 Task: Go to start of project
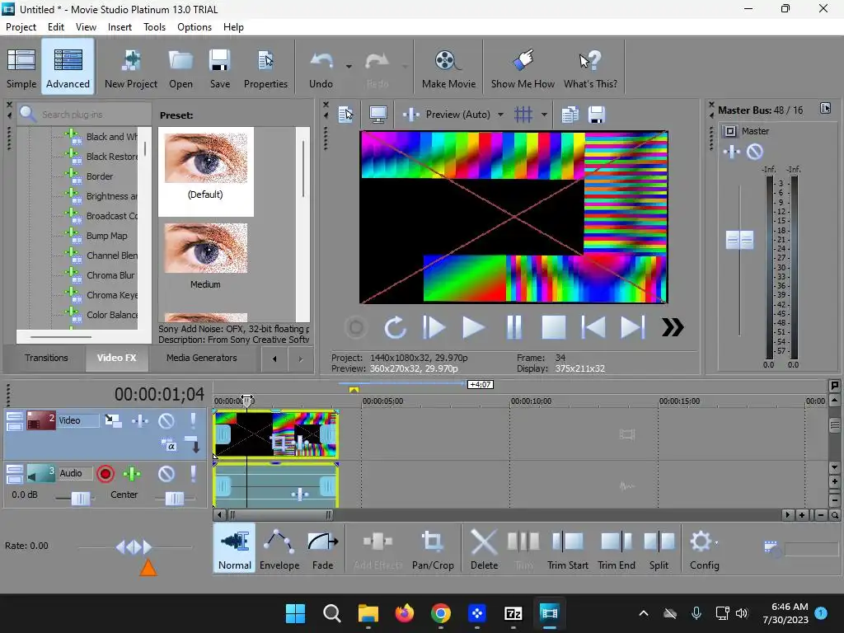(593, 327)
